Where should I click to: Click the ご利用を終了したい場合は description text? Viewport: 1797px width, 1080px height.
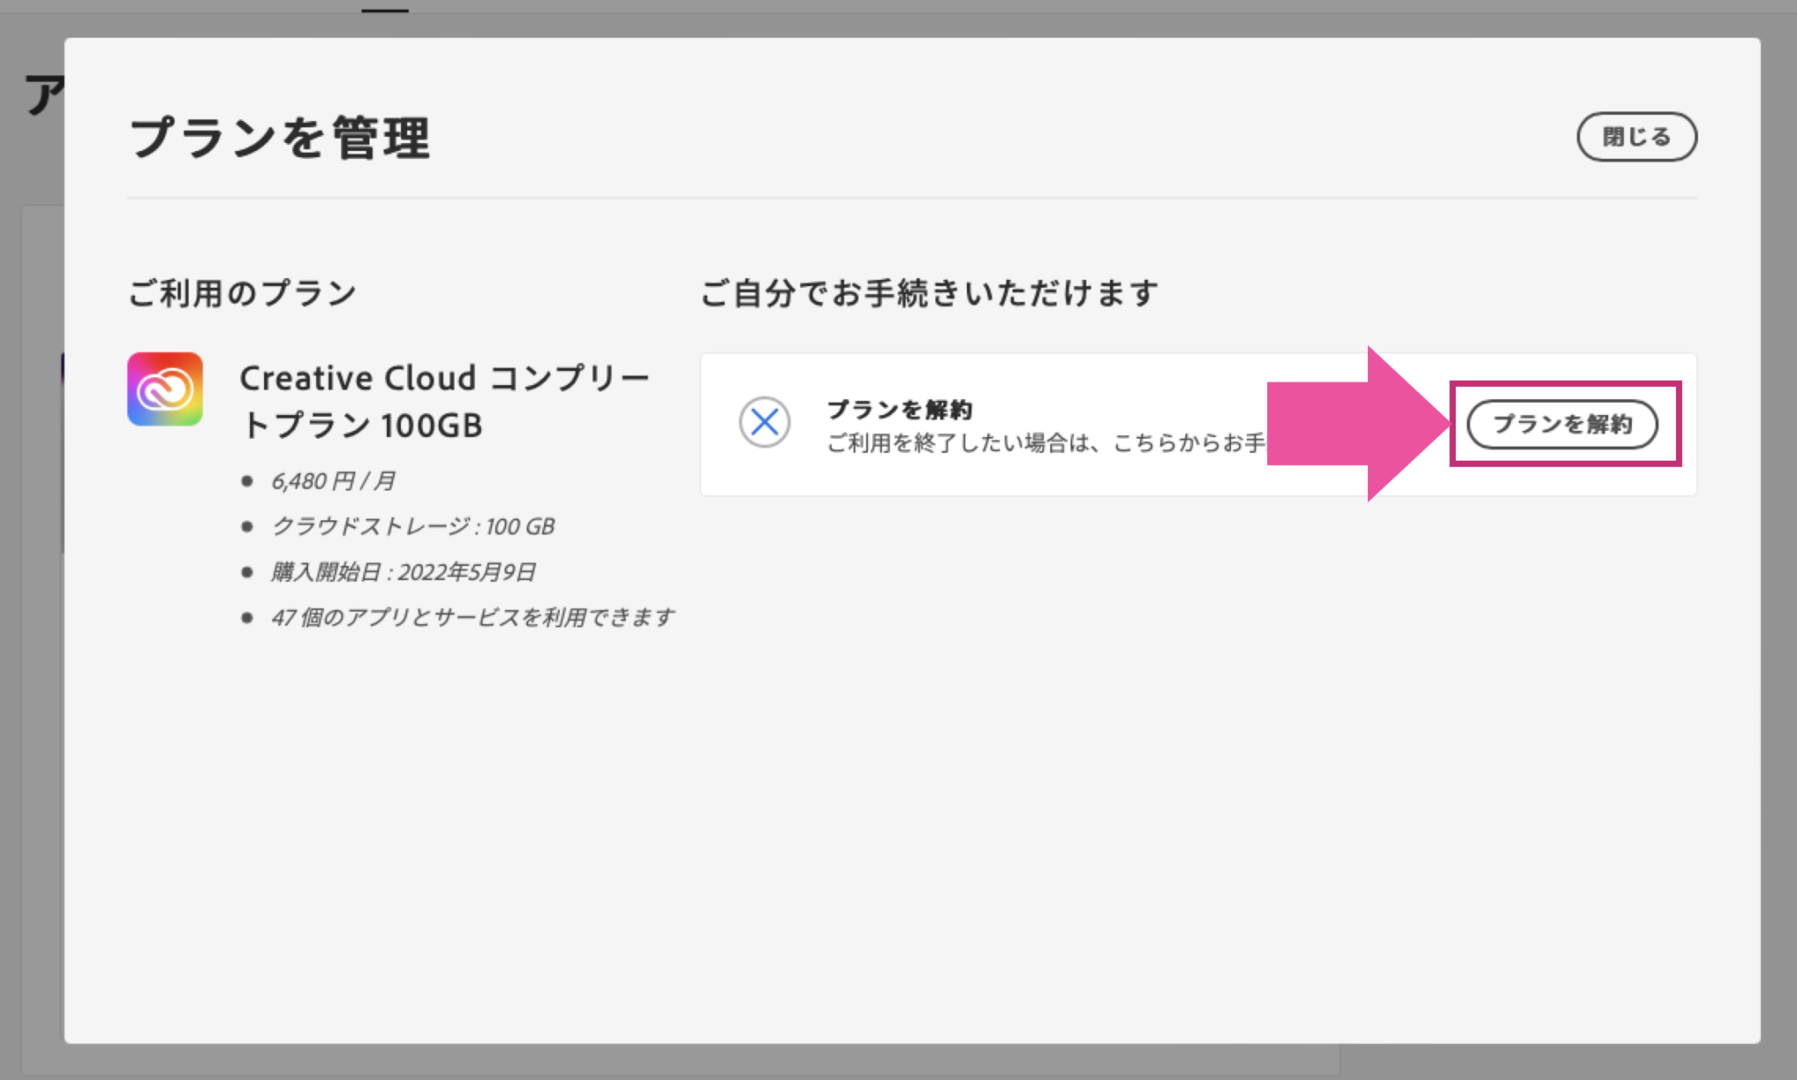point(1046,443)
